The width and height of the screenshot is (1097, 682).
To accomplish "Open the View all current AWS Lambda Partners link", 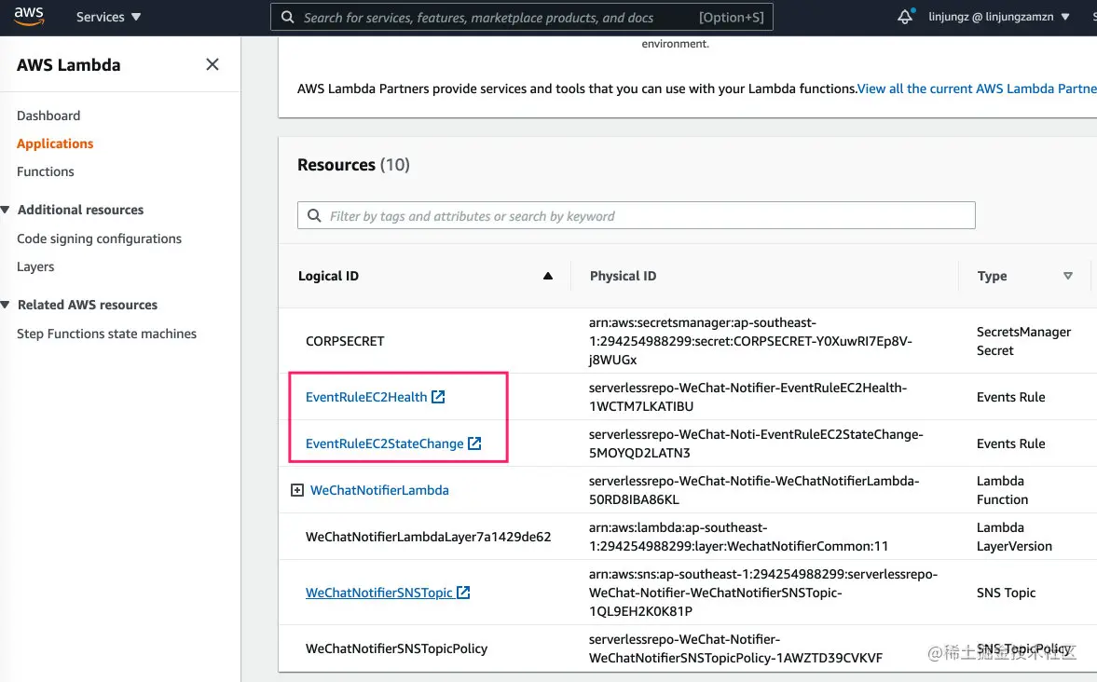I will point(977,89).
